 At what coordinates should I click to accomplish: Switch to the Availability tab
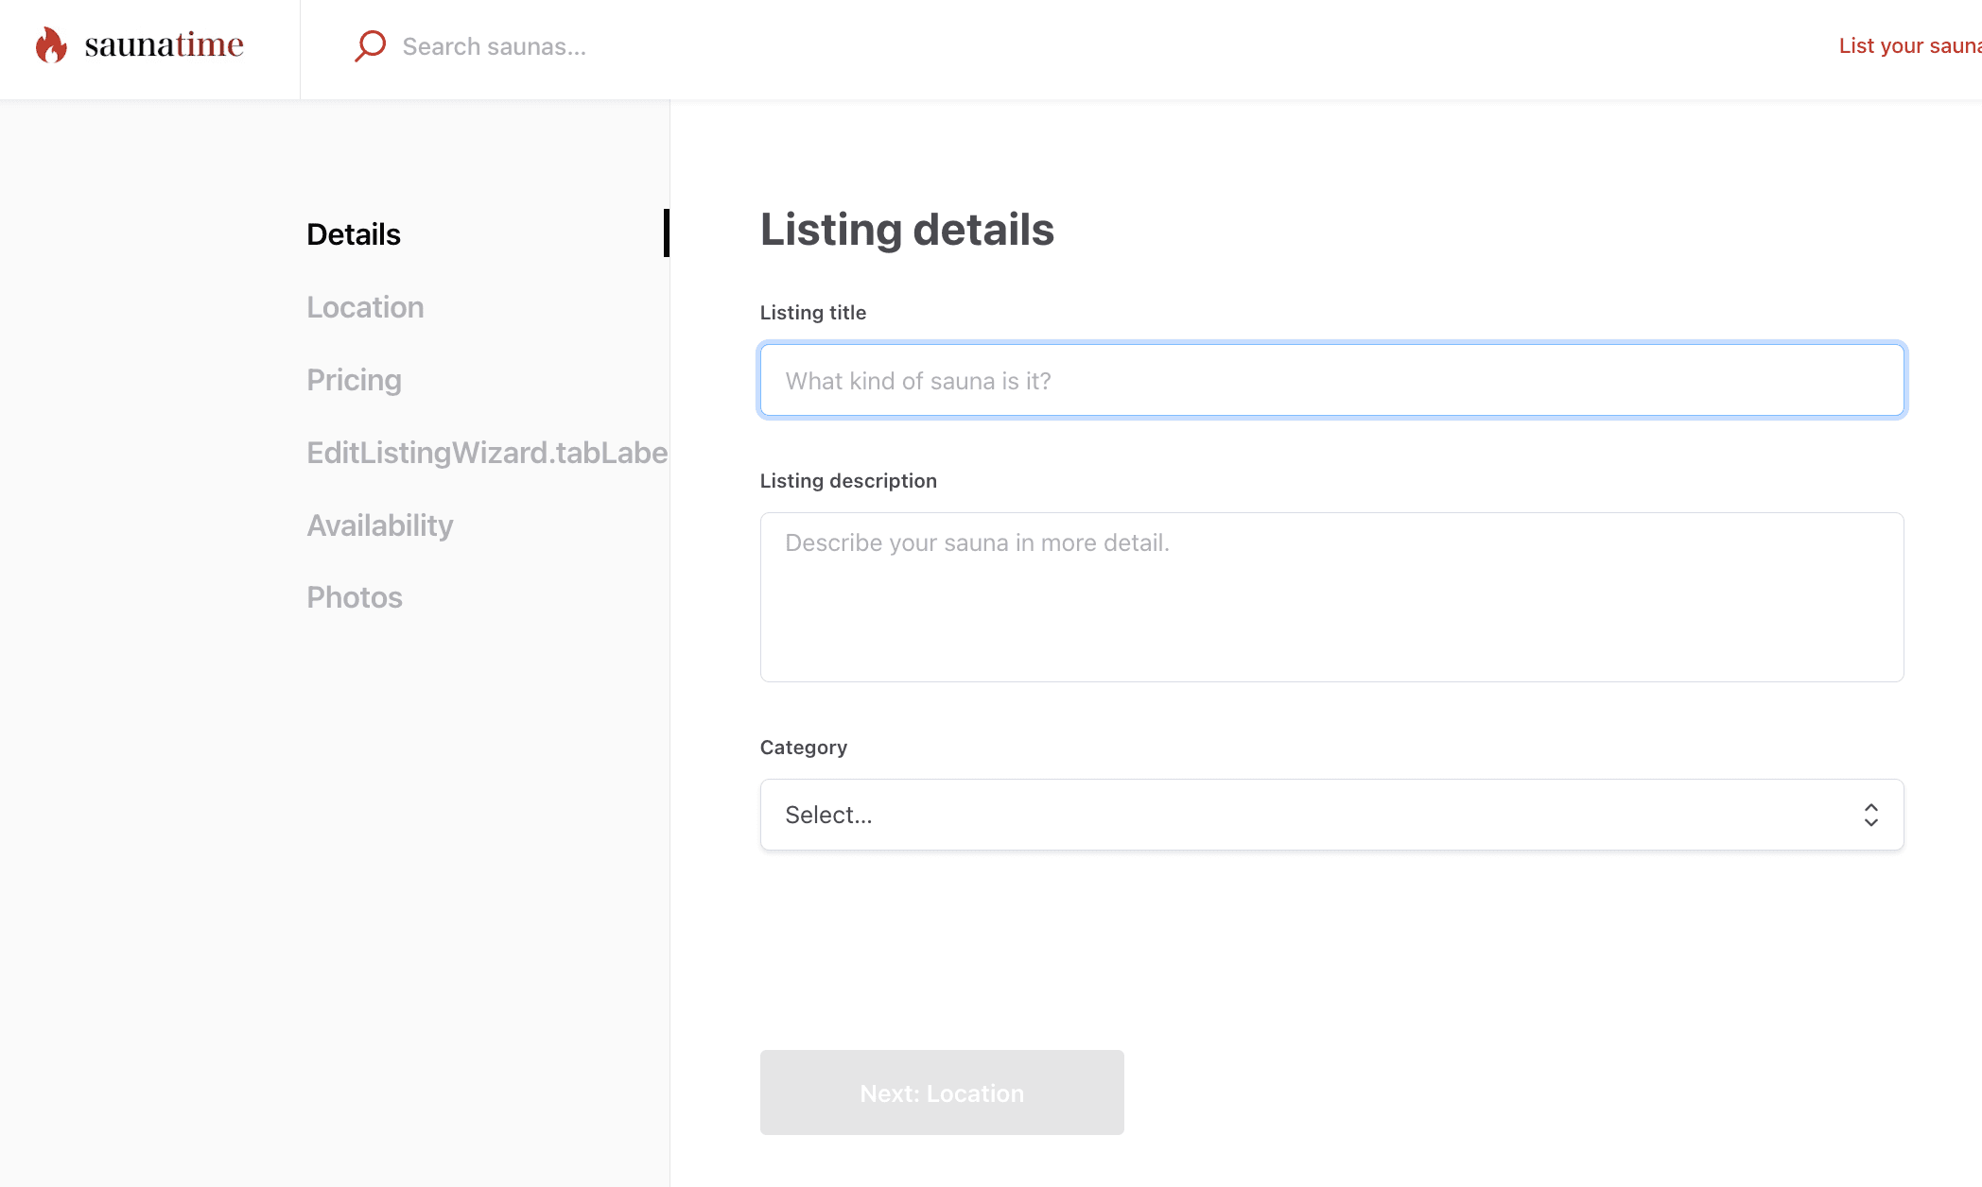click(x=379, y=525)
